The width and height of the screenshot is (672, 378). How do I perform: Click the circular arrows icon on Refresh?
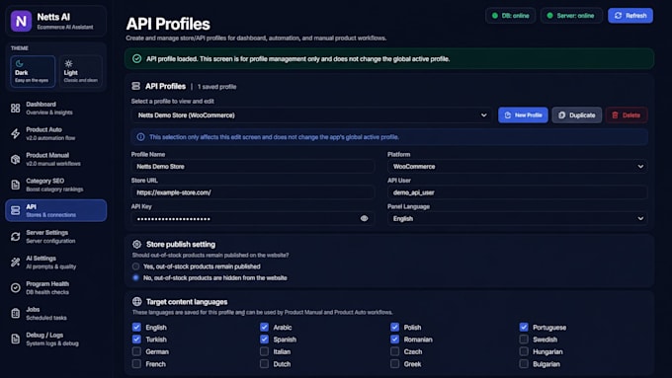(618, 16)
